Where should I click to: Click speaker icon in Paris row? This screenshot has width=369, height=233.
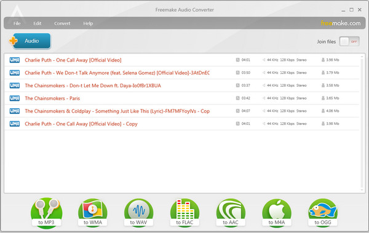click(264, 98)
